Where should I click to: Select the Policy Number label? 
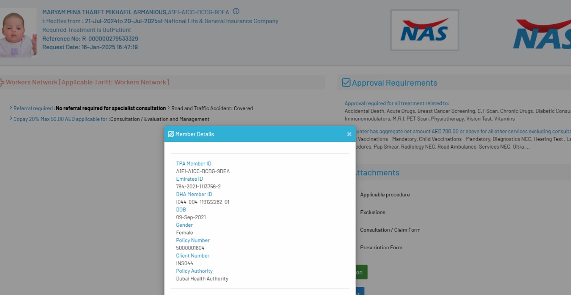pos(193,240)
